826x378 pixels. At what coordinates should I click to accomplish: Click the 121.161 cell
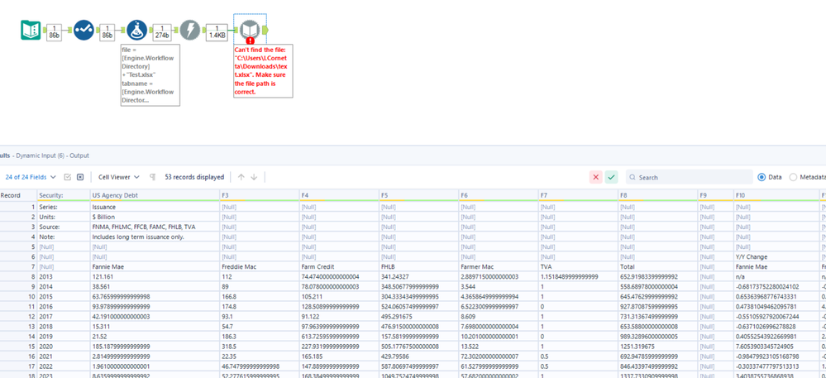click(x=155, y=277)
